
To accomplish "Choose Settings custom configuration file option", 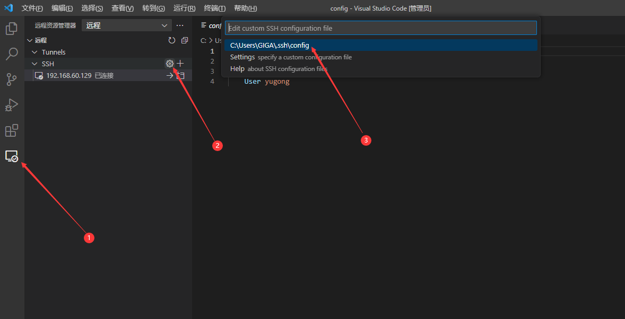I will coord(380,57).
